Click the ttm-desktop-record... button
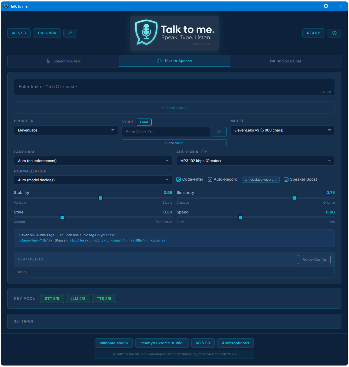Image resolution: width=349 pixels, height=367 pixels. point(260,179)
